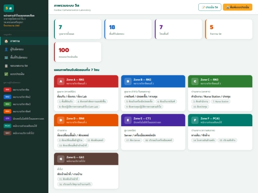258x193 pixels.
Task: Select the stat card showing 7 บุคลากรทั้งหมด
Action: pyautogui.click(x=77, y=29)
